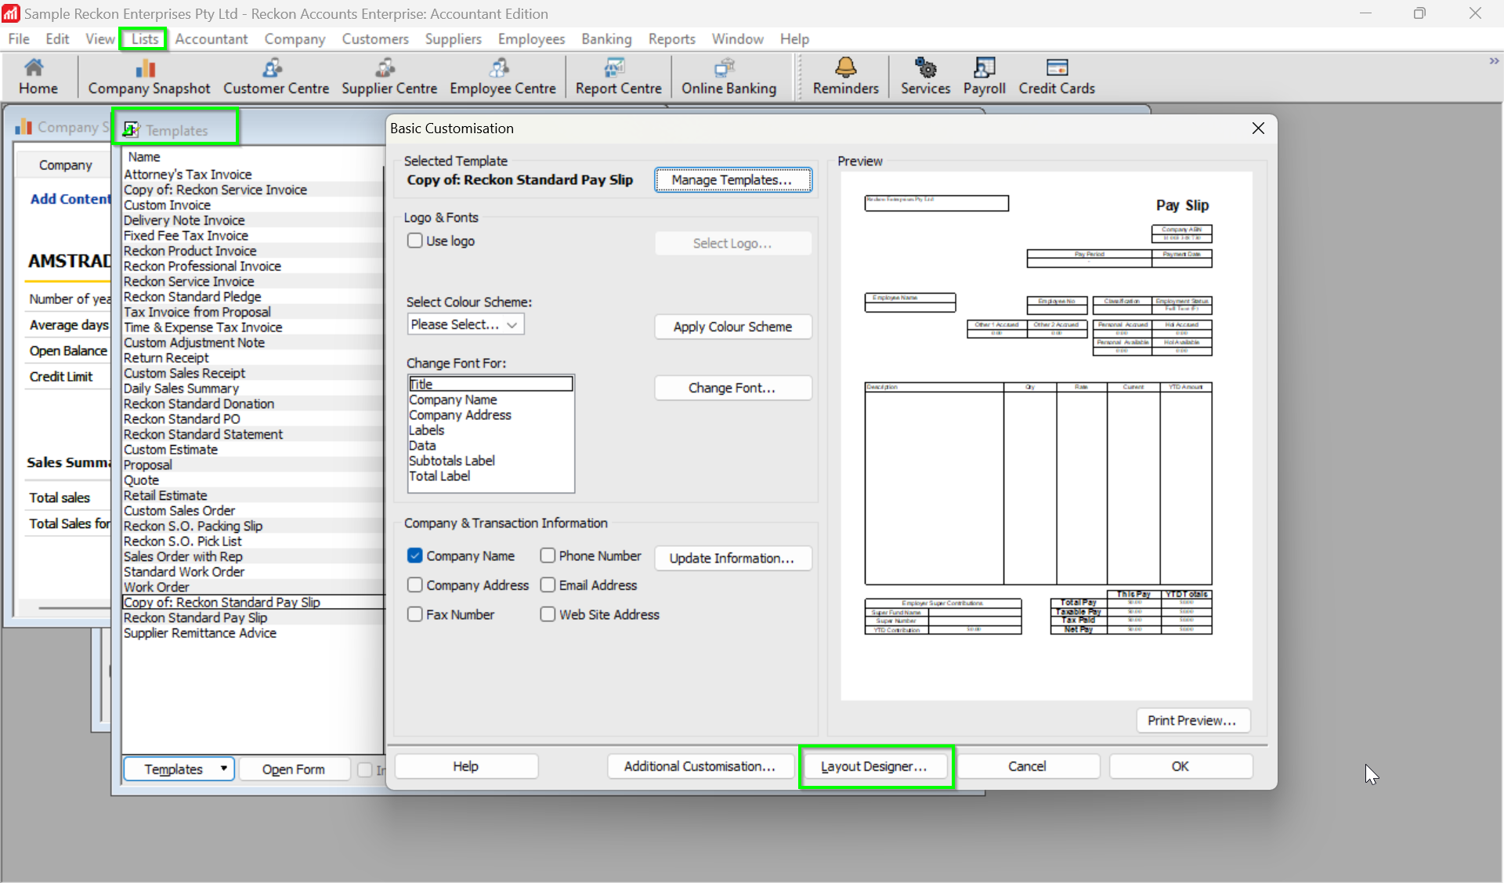Open the Payroll toolbar icon
The width and height of the screenshot is (1504, 883).
[984, 77]
